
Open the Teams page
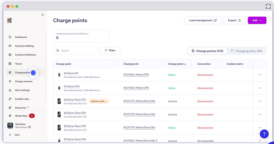pyautogui.click(x=18, y=64)
